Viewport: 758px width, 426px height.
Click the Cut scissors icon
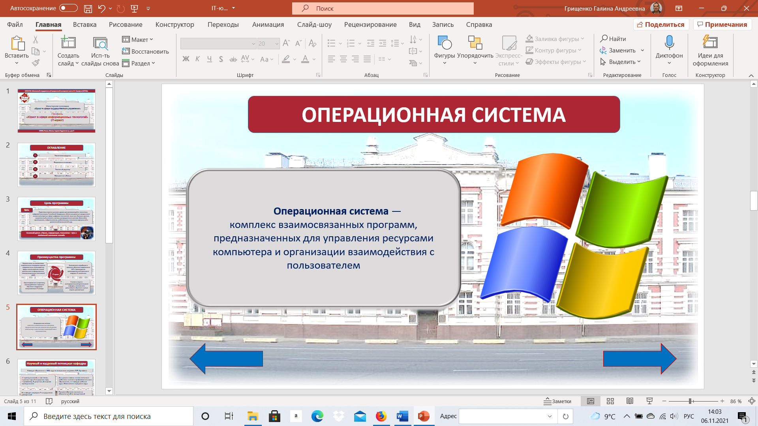(x=36, y=39)
